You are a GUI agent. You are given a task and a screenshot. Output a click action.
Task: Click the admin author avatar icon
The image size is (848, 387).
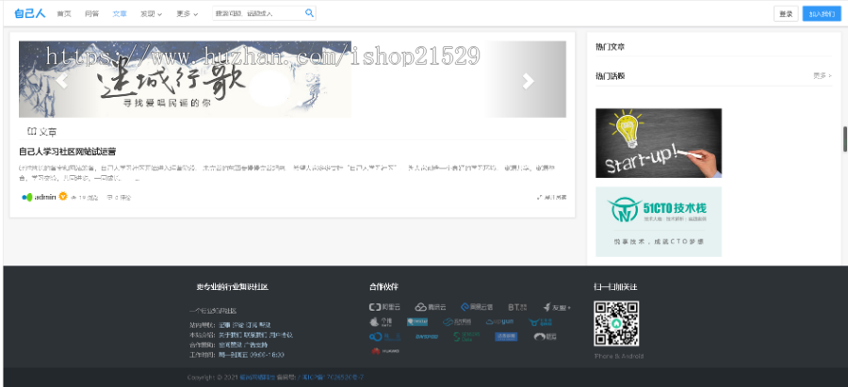(27, 198)
